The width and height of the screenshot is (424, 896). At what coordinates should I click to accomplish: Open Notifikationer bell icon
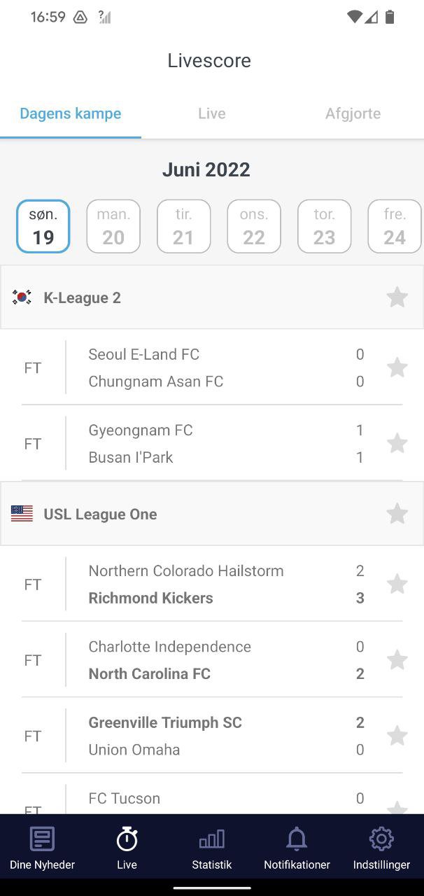coord(297,839)
